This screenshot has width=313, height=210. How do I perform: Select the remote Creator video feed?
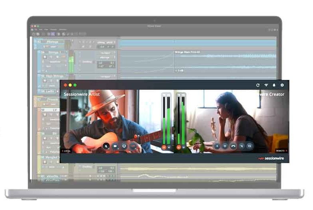click(231, 121)
